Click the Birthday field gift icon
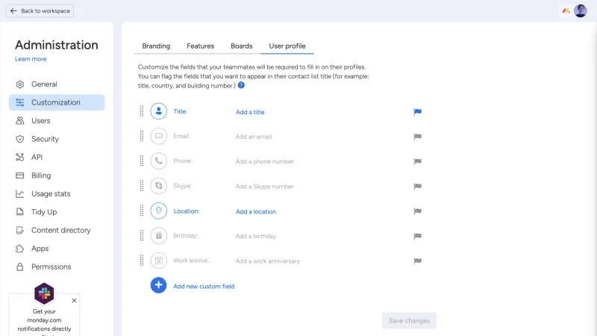The image size is (597, 336). point(159,236)
